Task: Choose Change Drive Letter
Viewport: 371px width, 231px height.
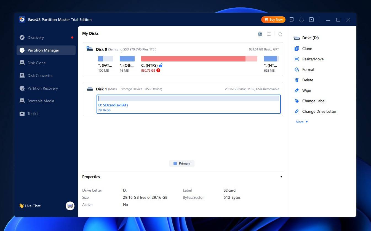Action: point(319,111)
